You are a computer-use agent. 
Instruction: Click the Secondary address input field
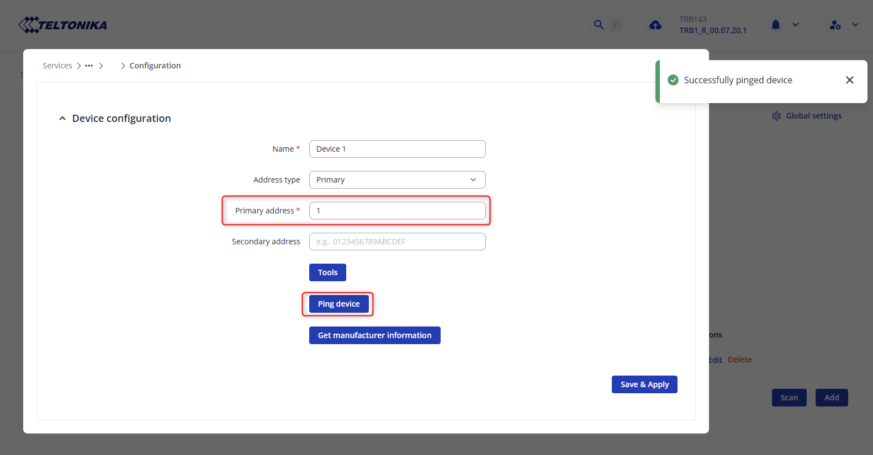point(397,242)
